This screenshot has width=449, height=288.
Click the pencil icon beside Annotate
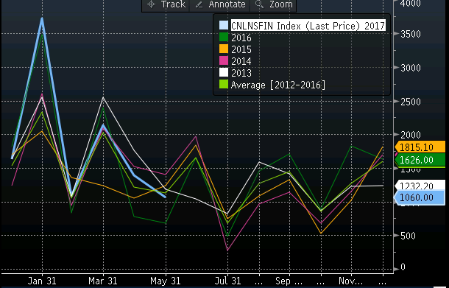click(199, 4)
